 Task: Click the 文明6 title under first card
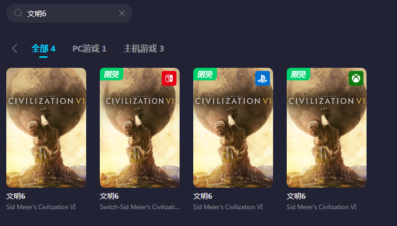pyautogui.click(x=16, y=196)
